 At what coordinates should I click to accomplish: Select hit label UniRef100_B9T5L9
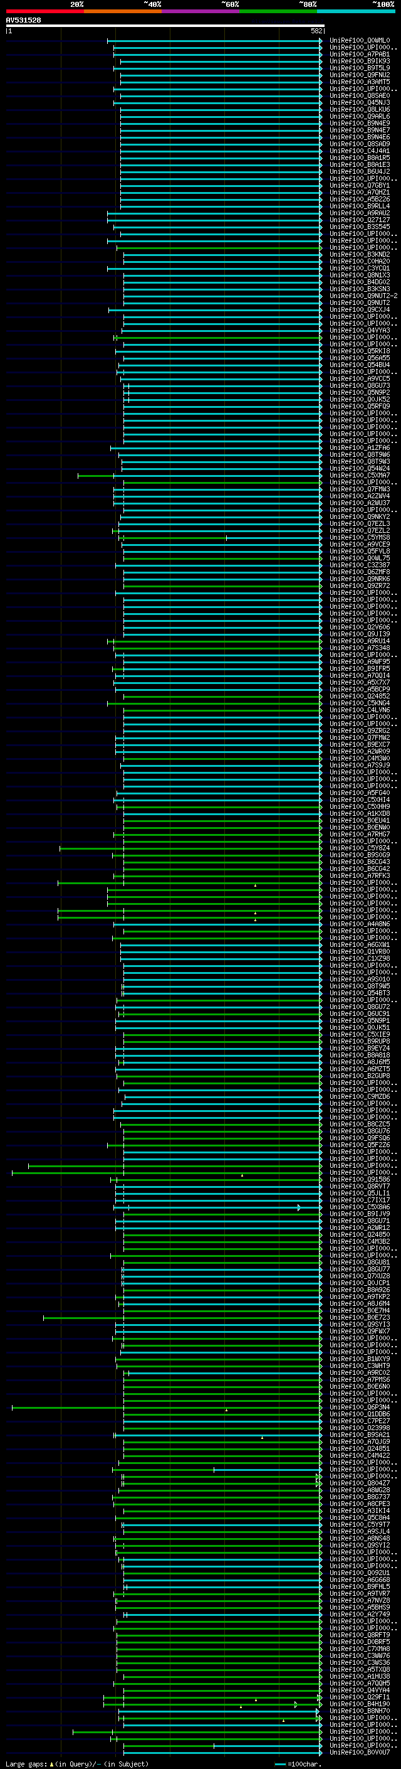(360, 68)
